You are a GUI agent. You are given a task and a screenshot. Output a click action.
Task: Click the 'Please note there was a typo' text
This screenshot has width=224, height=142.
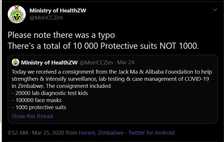coord(61,35)
